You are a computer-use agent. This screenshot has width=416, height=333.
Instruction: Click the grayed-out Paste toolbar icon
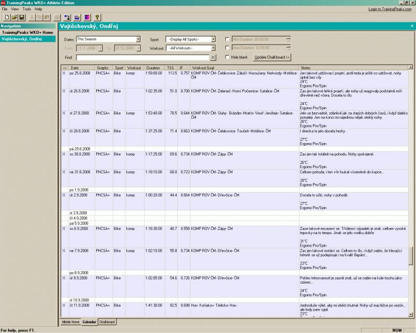47,18
